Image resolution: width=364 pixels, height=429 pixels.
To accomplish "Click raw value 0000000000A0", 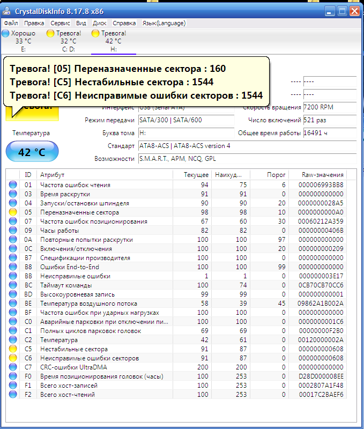I will pyautogui.click(x=321, y=212).
